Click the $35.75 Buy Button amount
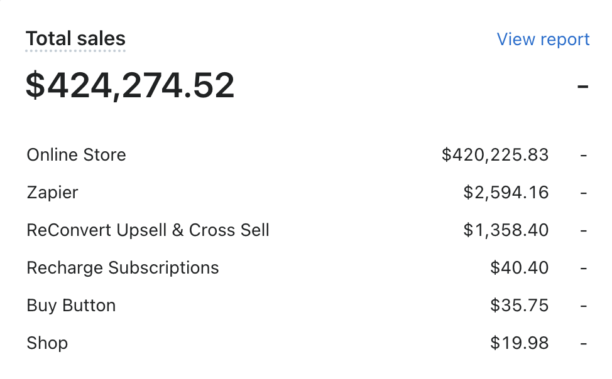 tap(519, 306)
